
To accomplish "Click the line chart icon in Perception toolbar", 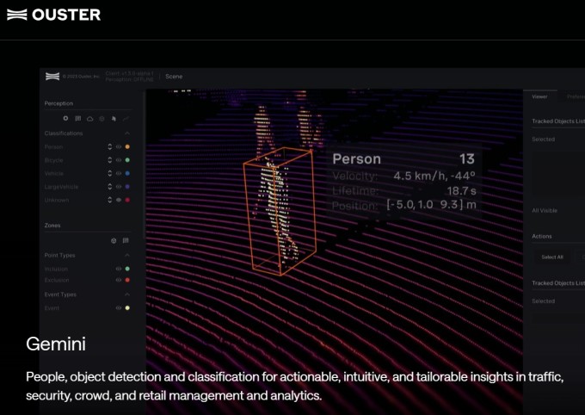I will [126, 119].
